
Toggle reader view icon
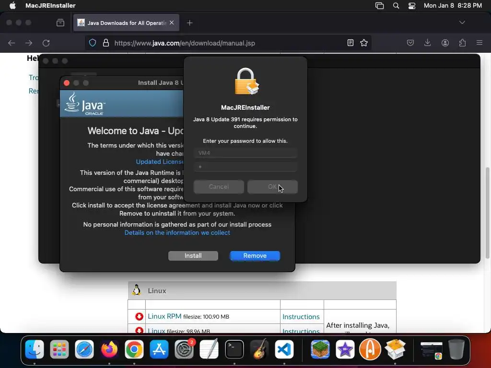pyautogui.click(x=351, y=43)
